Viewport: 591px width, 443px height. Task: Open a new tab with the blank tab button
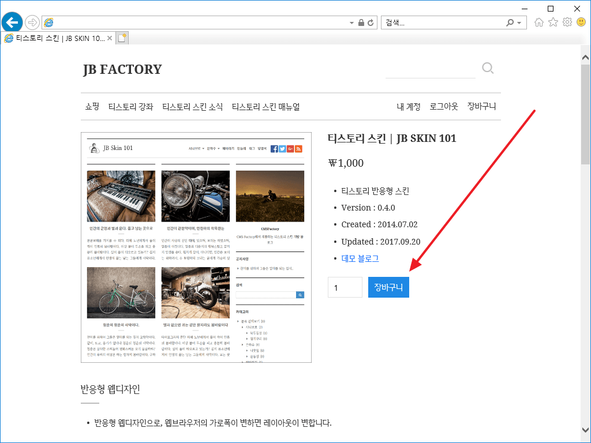pyautogui.click(x=122, y=38)
